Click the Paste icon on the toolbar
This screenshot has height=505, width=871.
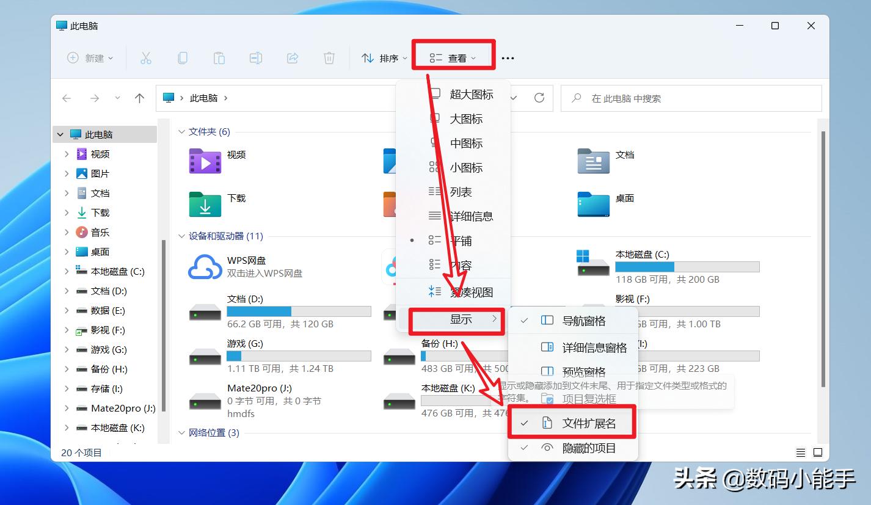(219, 57)
